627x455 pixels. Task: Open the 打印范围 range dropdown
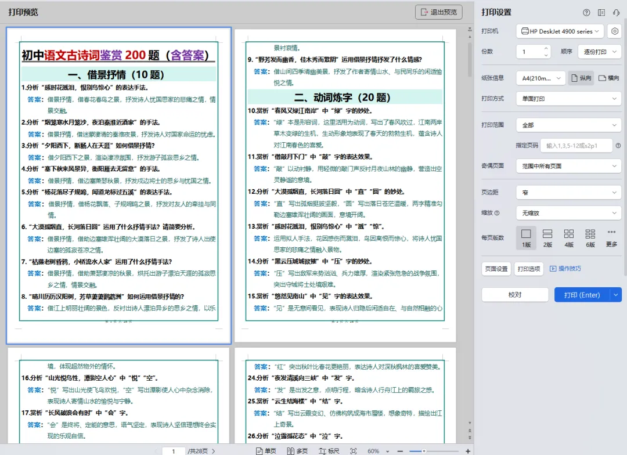[x=568, y=124]
